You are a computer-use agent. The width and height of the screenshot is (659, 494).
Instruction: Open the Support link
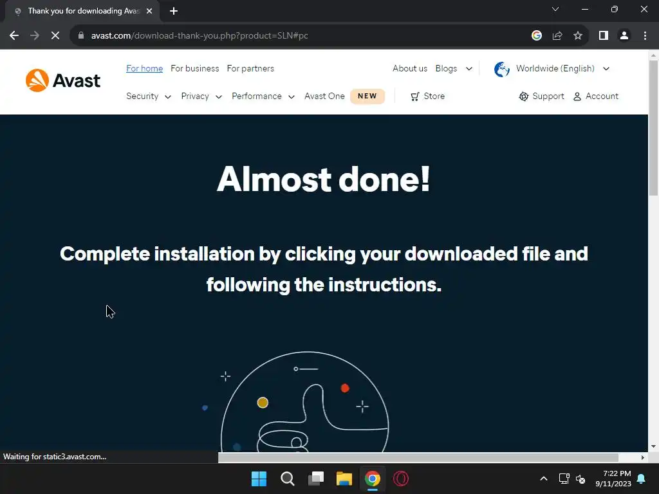tap(548, 96)
